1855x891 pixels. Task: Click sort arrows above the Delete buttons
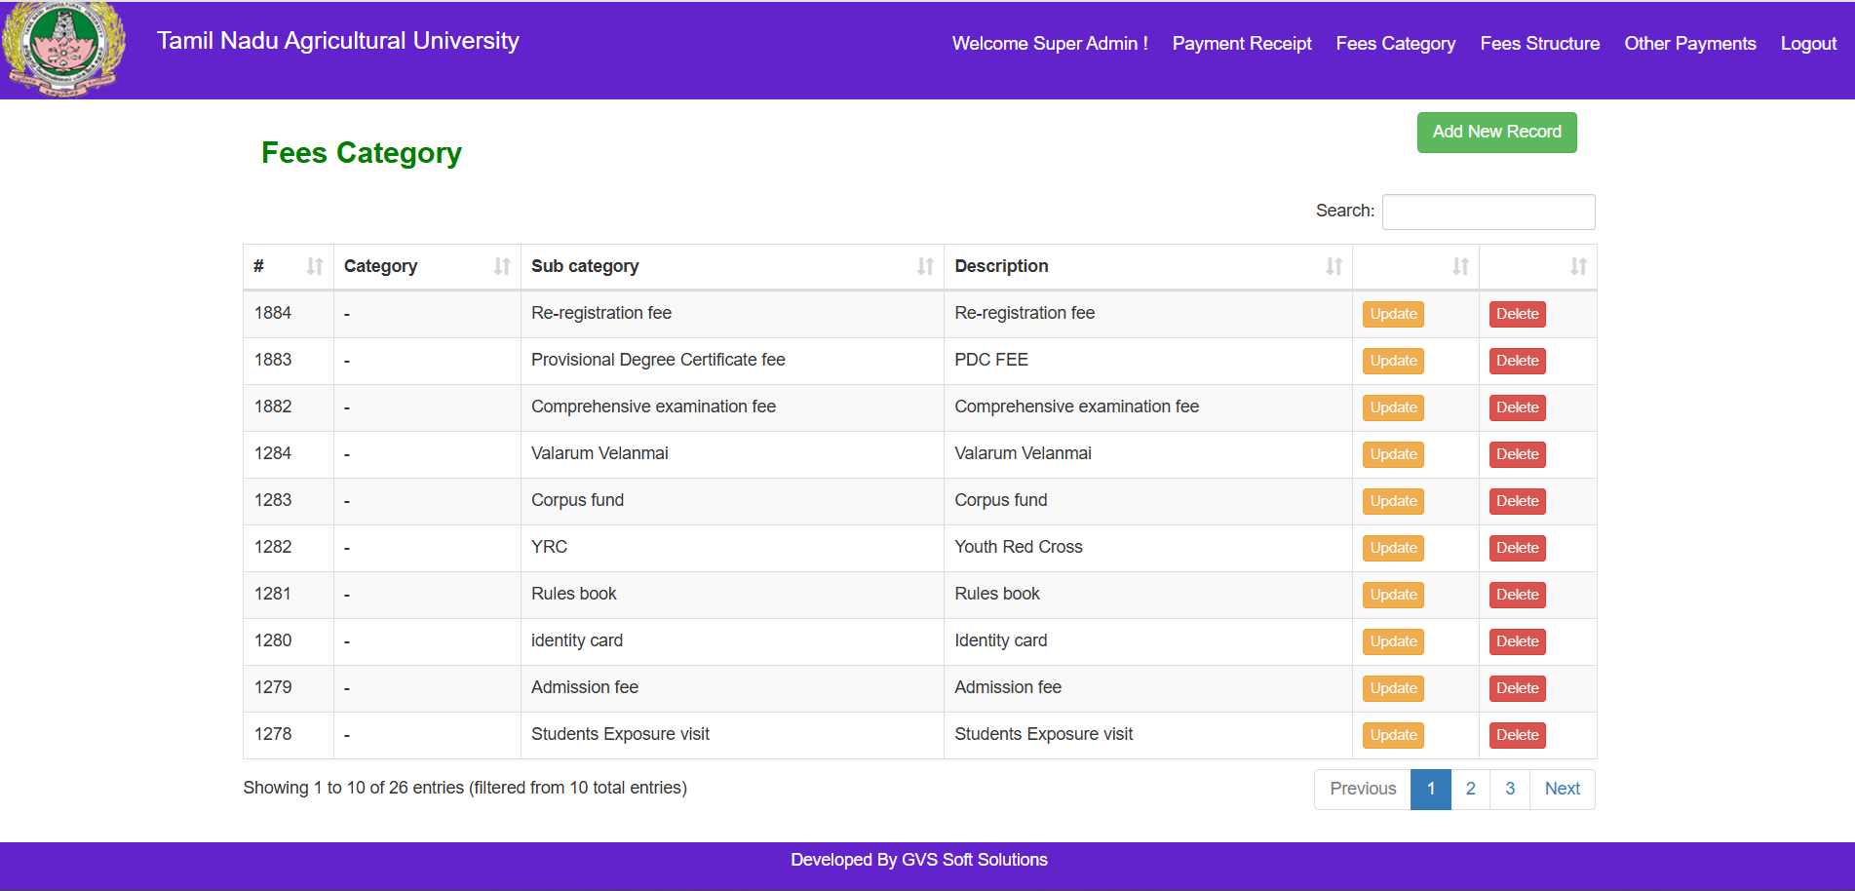[1577, 266]
